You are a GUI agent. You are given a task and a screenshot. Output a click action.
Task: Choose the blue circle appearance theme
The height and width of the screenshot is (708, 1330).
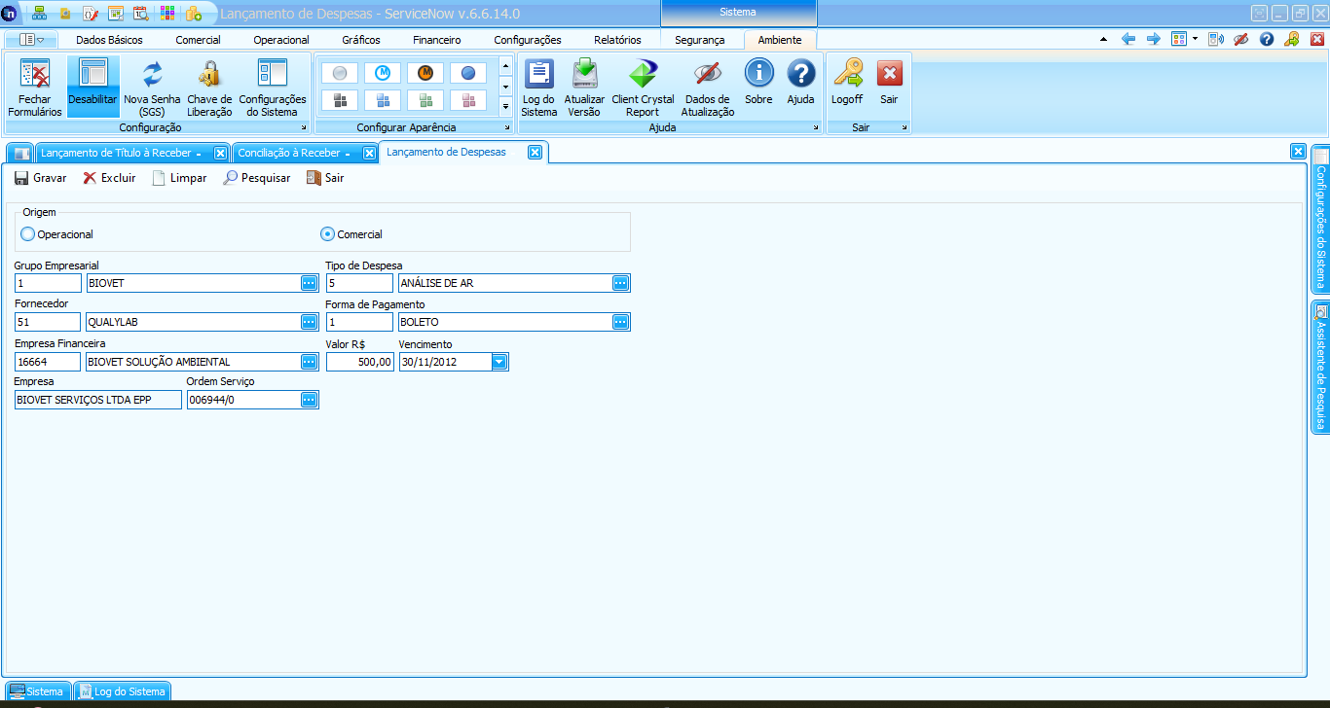(468, 73)
